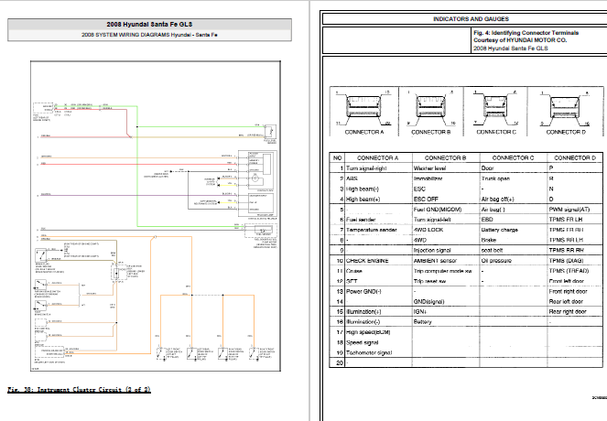607x421 pixels.
Task: Click the Connector D terminal drawing
Action: click(x=566, y=109)
